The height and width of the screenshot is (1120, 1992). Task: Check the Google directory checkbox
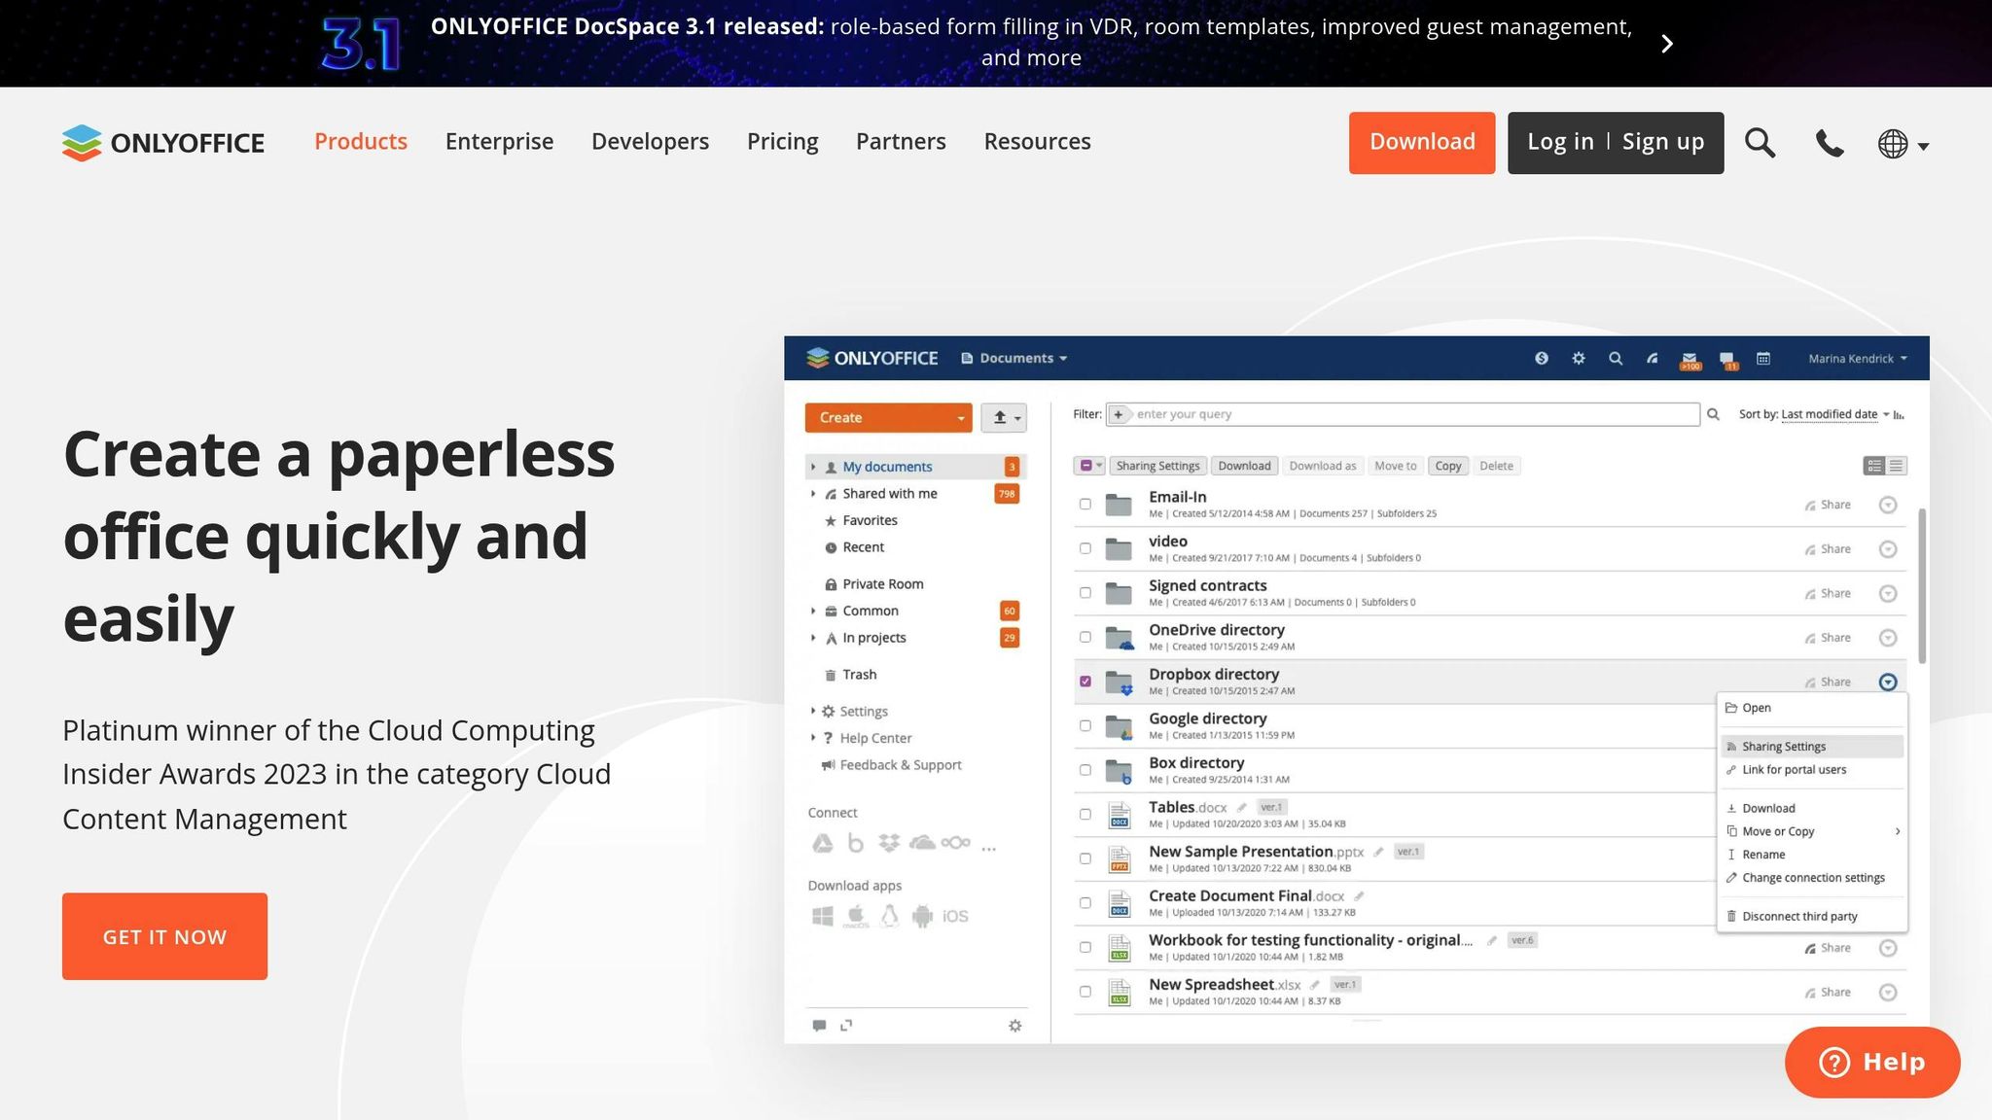coord(1085,726)
